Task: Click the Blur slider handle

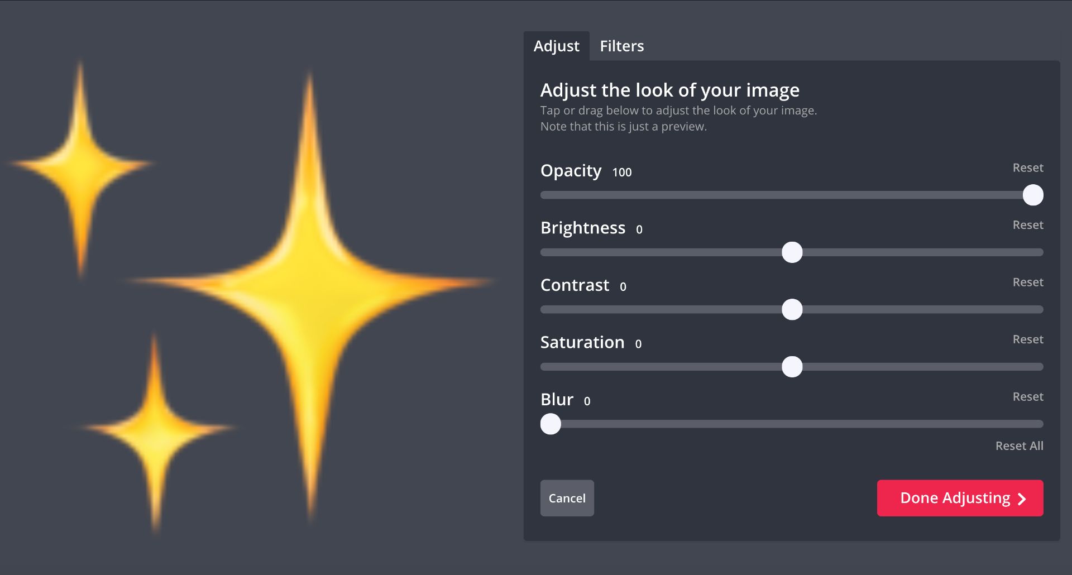Action: click(x=551, y=424)
